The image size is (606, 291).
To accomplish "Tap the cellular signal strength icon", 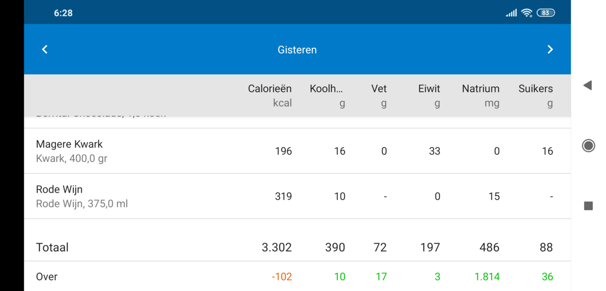I will pyautogui.click(x=510, y=12).
